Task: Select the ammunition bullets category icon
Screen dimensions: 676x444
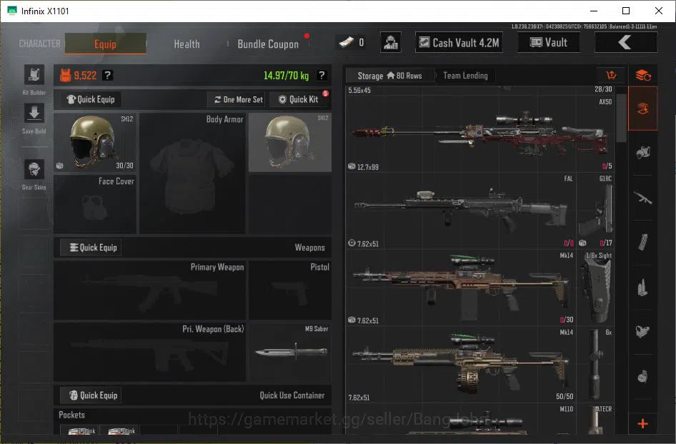Action: point(643,287)
